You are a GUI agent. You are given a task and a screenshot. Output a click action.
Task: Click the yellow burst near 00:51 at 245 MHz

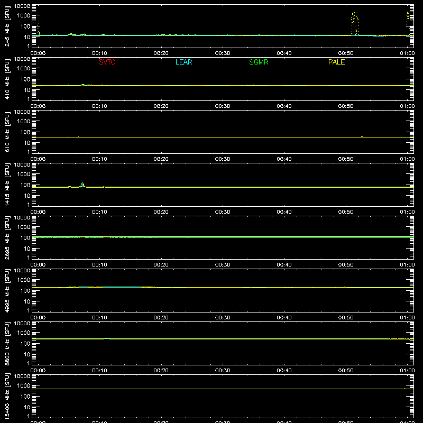[x=355, y=24]
